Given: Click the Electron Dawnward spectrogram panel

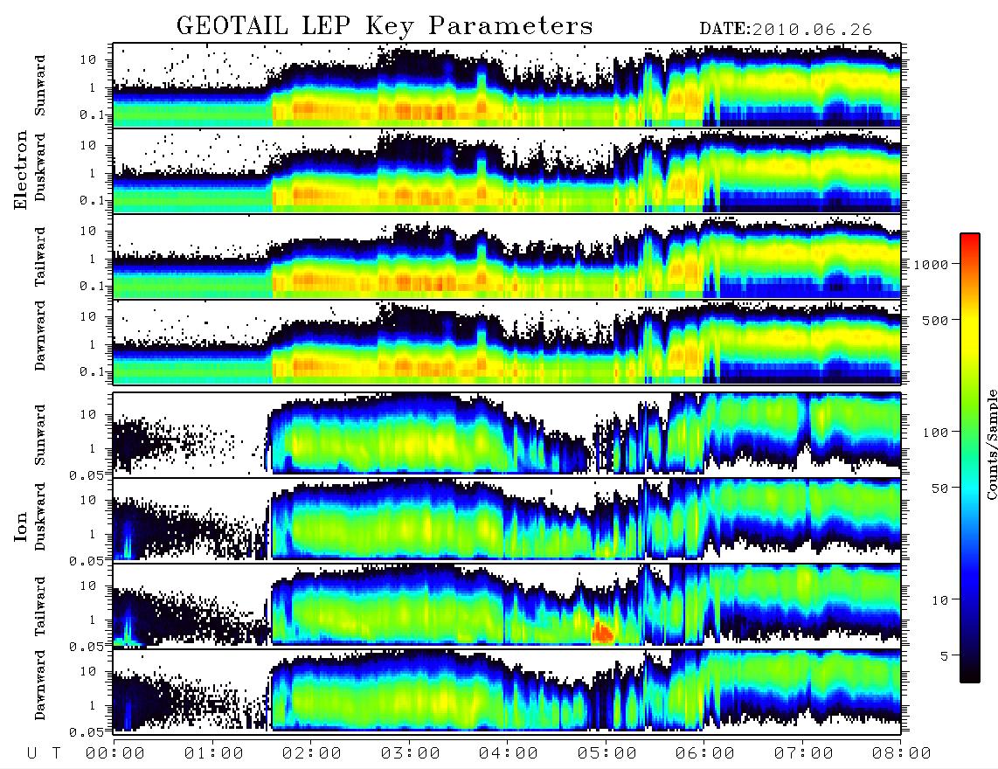Looking at the screenshot, I should [507, 343].
